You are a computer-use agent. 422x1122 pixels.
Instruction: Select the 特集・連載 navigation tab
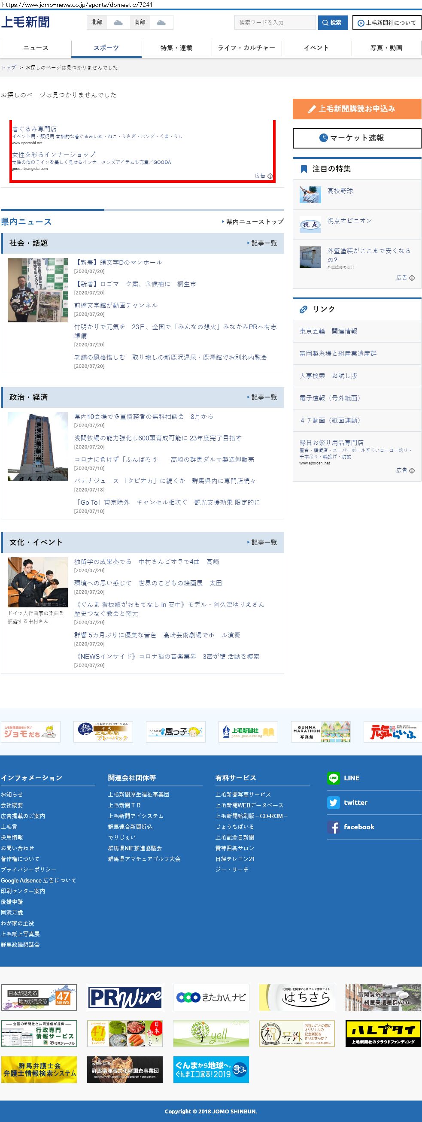176,48
